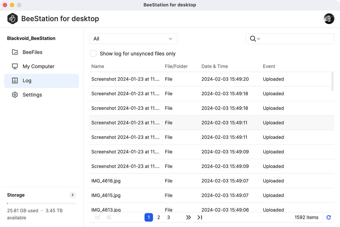This screenshot has height=227, width=340.
Task: Sort by the Event column header
Action: click(269, 66)
